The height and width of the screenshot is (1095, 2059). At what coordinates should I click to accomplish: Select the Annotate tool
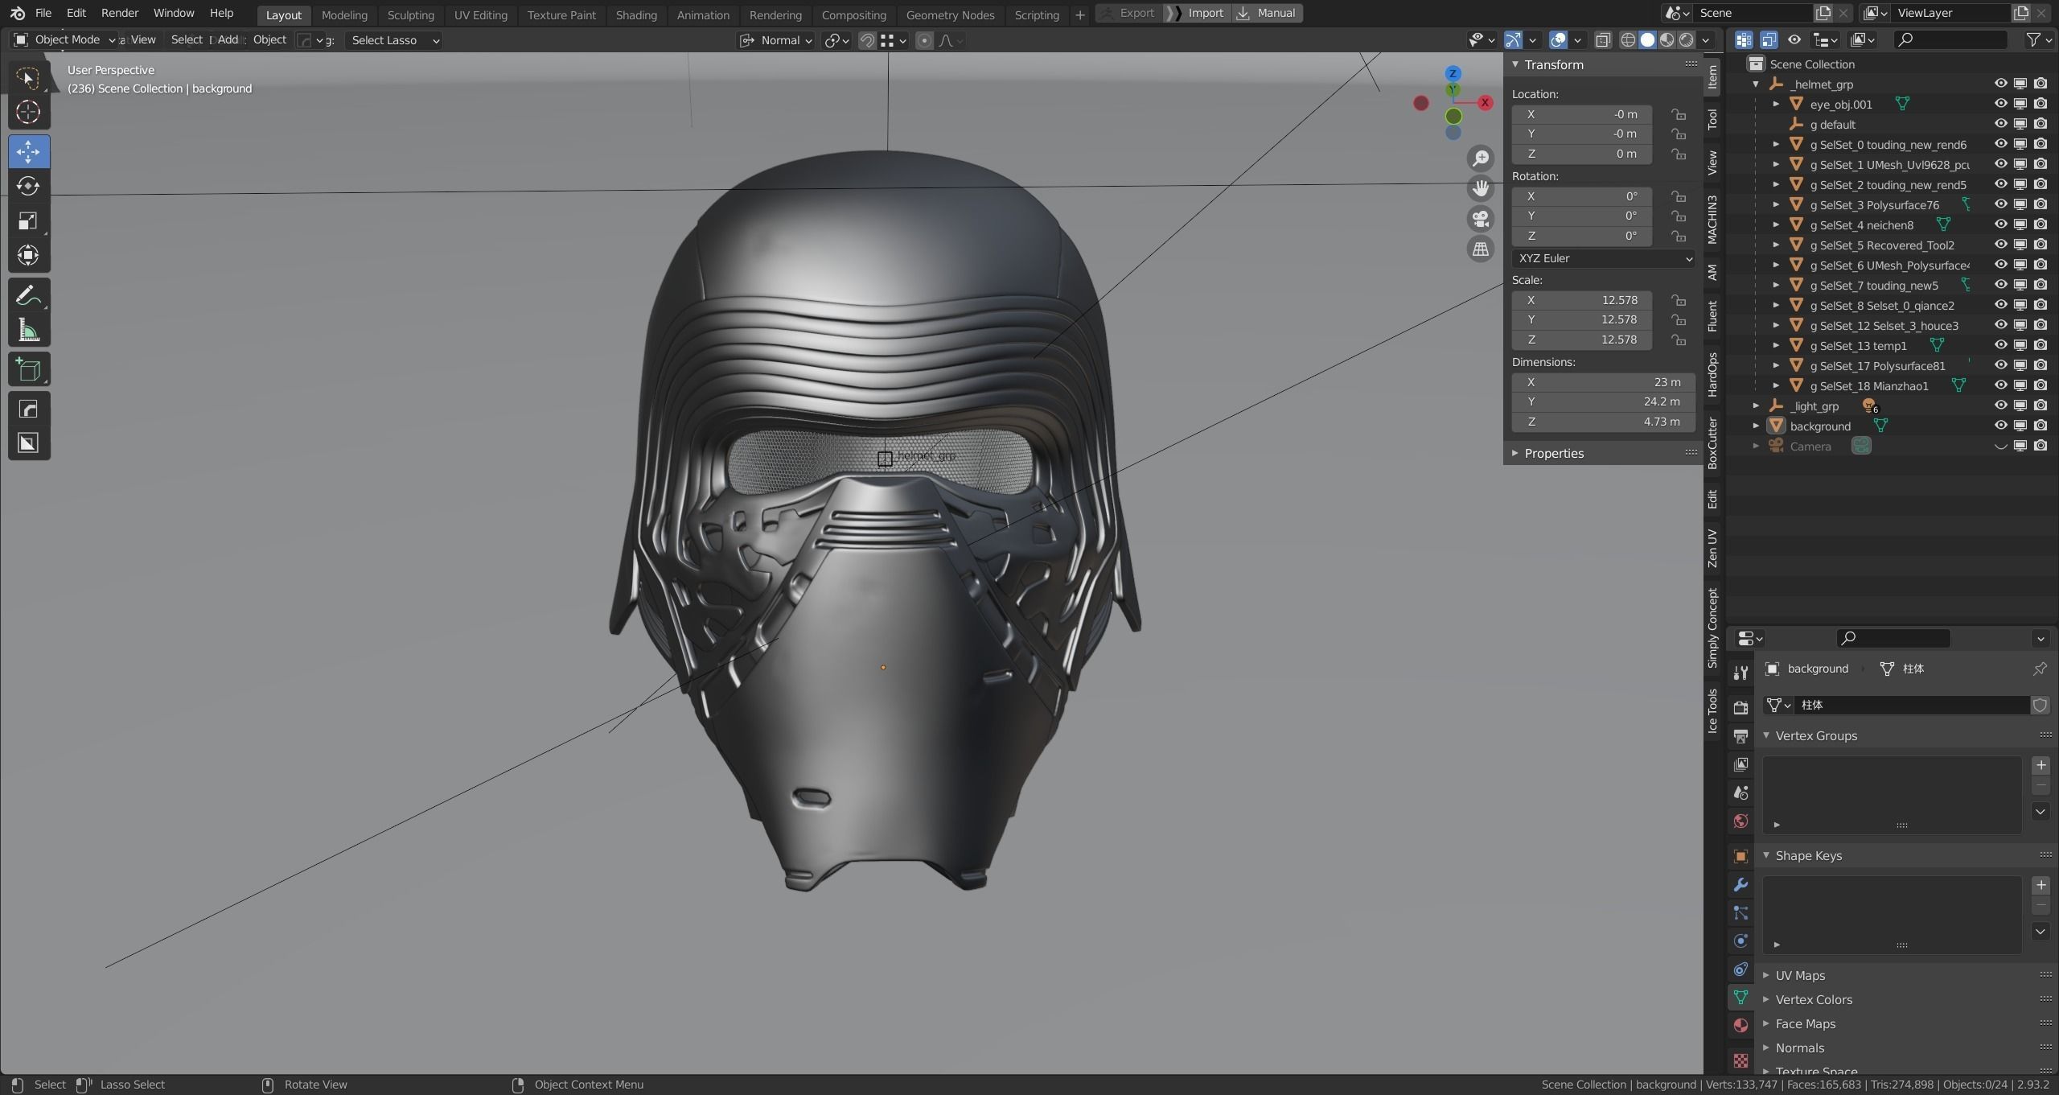(x=28, y=295)
